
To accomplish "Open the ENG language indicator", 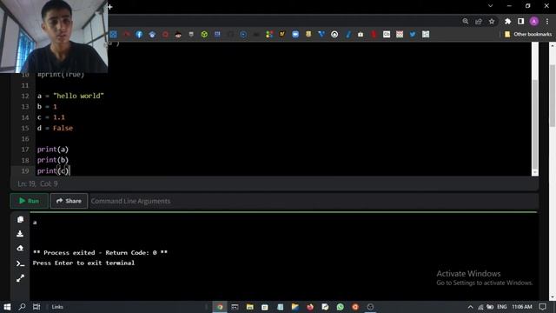I will (502, 307).
